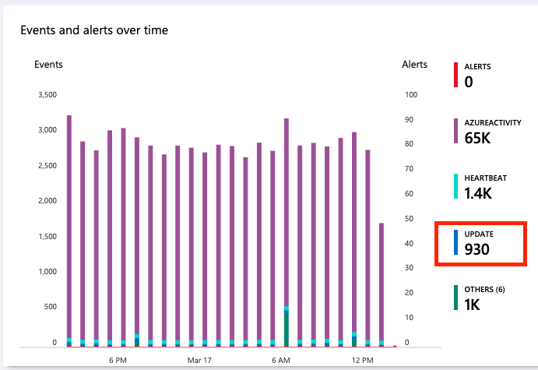Click the red ALERTS color bar
Screen dimensions: 538x370
pos(455,75)
